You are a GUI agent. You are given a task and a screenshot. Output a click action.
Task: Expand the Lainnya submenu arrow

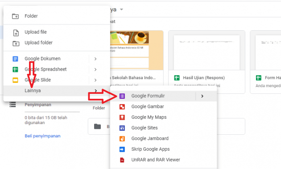[96, 91]
